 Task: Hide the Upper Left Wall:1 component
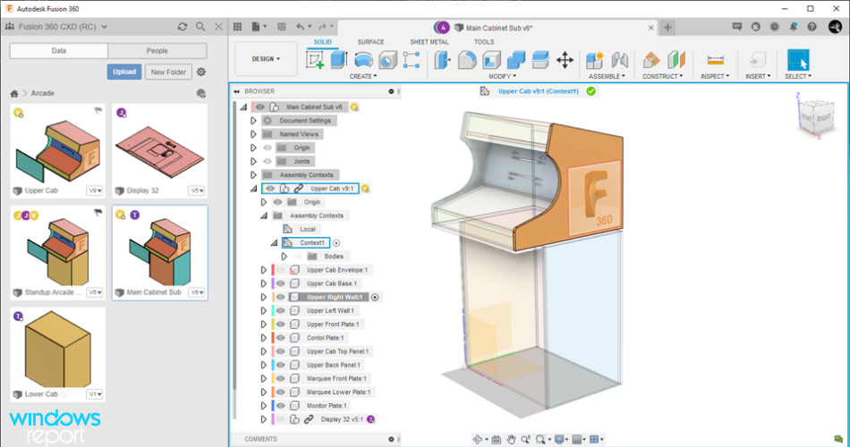pyautogui.click(x=280, y=310)
